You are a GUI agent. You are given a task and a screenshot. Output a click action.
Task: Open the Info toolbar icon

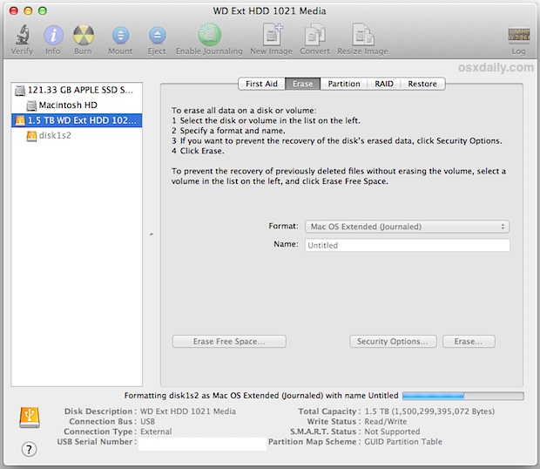pyautogui.click(x=53, y=35)
